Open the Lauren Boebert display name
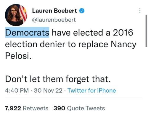This screenshot has width=148, height=113. [54, 11]
